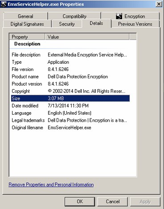The height and width of the screenshot is (209, 164).
Task: Select the Product version property label
Action: pos(27,84)
